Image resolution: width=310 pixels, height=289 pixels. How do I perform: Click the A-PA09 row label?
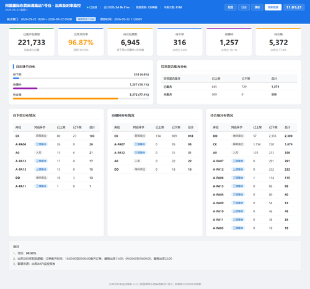click(x=218, y=203)
